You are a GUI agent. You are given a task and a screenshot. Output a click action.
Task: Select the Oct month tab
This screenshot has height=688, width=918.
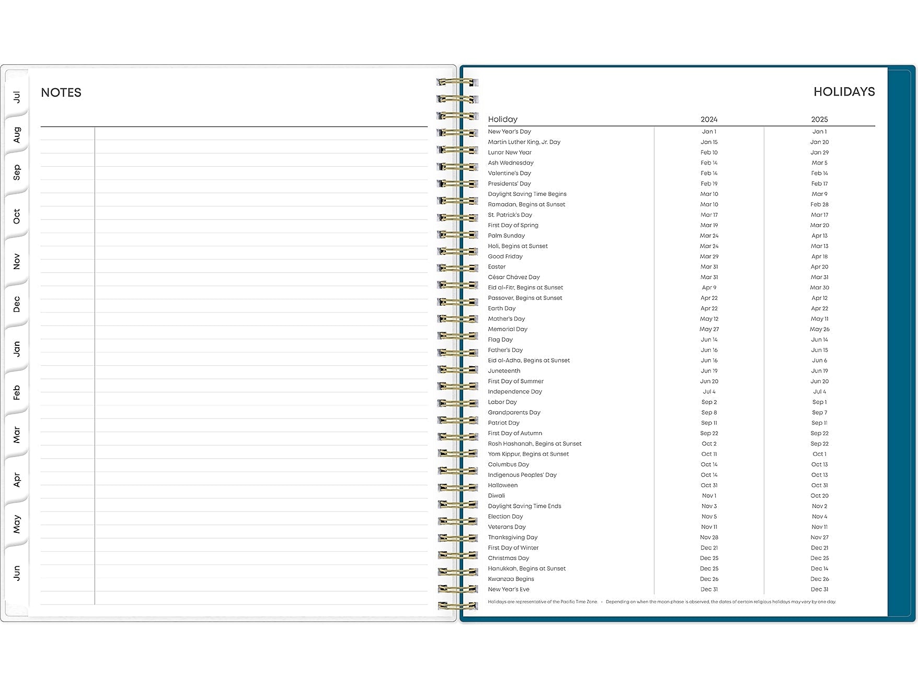click(x=17, y=216)
